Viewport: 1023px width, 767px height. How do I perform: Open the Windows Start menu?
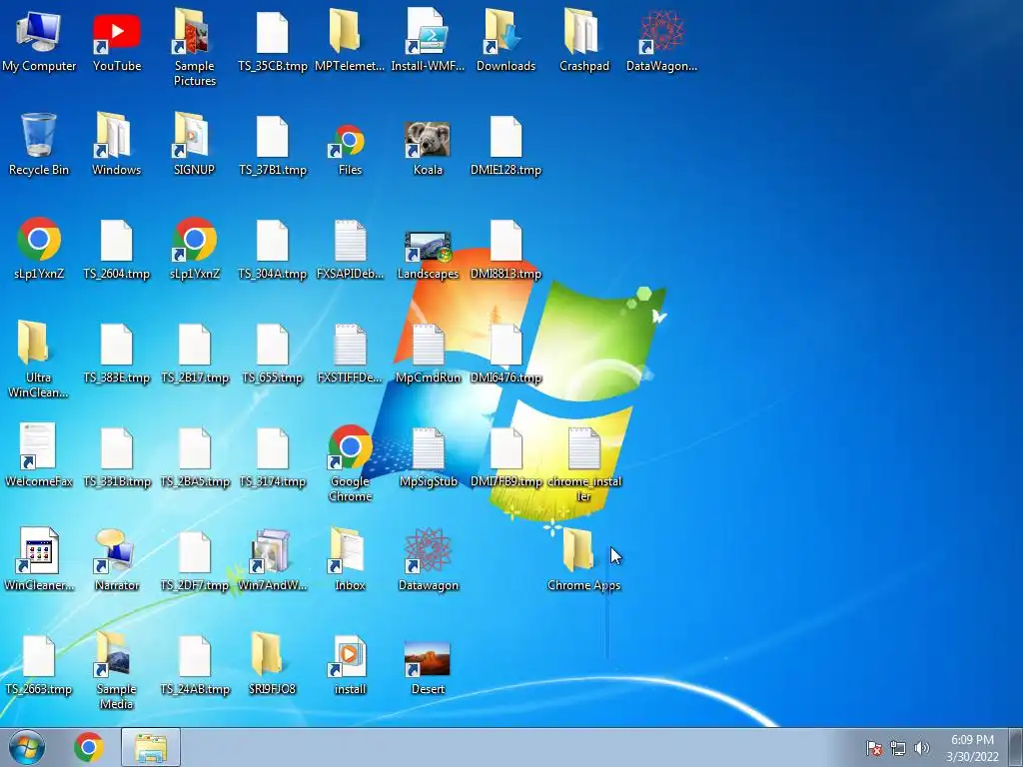[27, 747]
